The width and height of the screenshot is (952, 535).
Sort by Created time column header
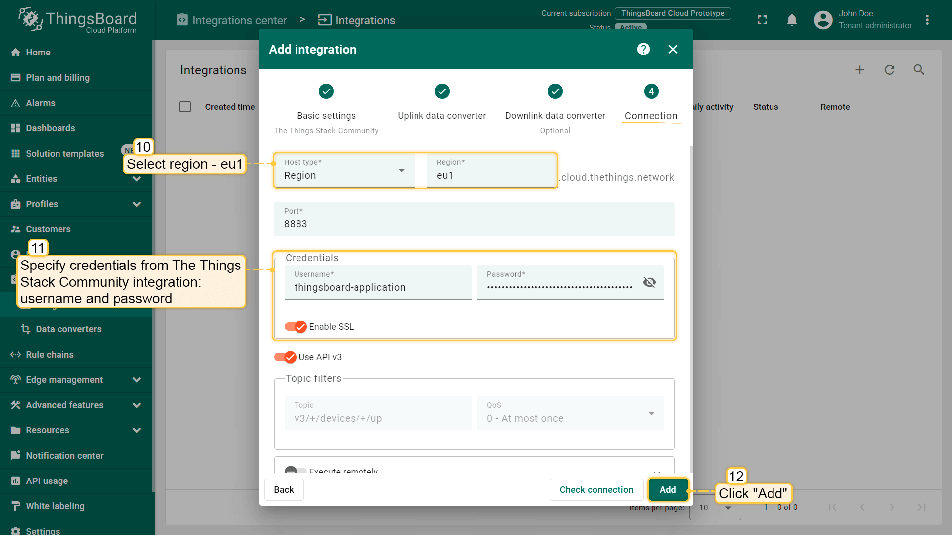pyautogui.click(x=230, y=107)
